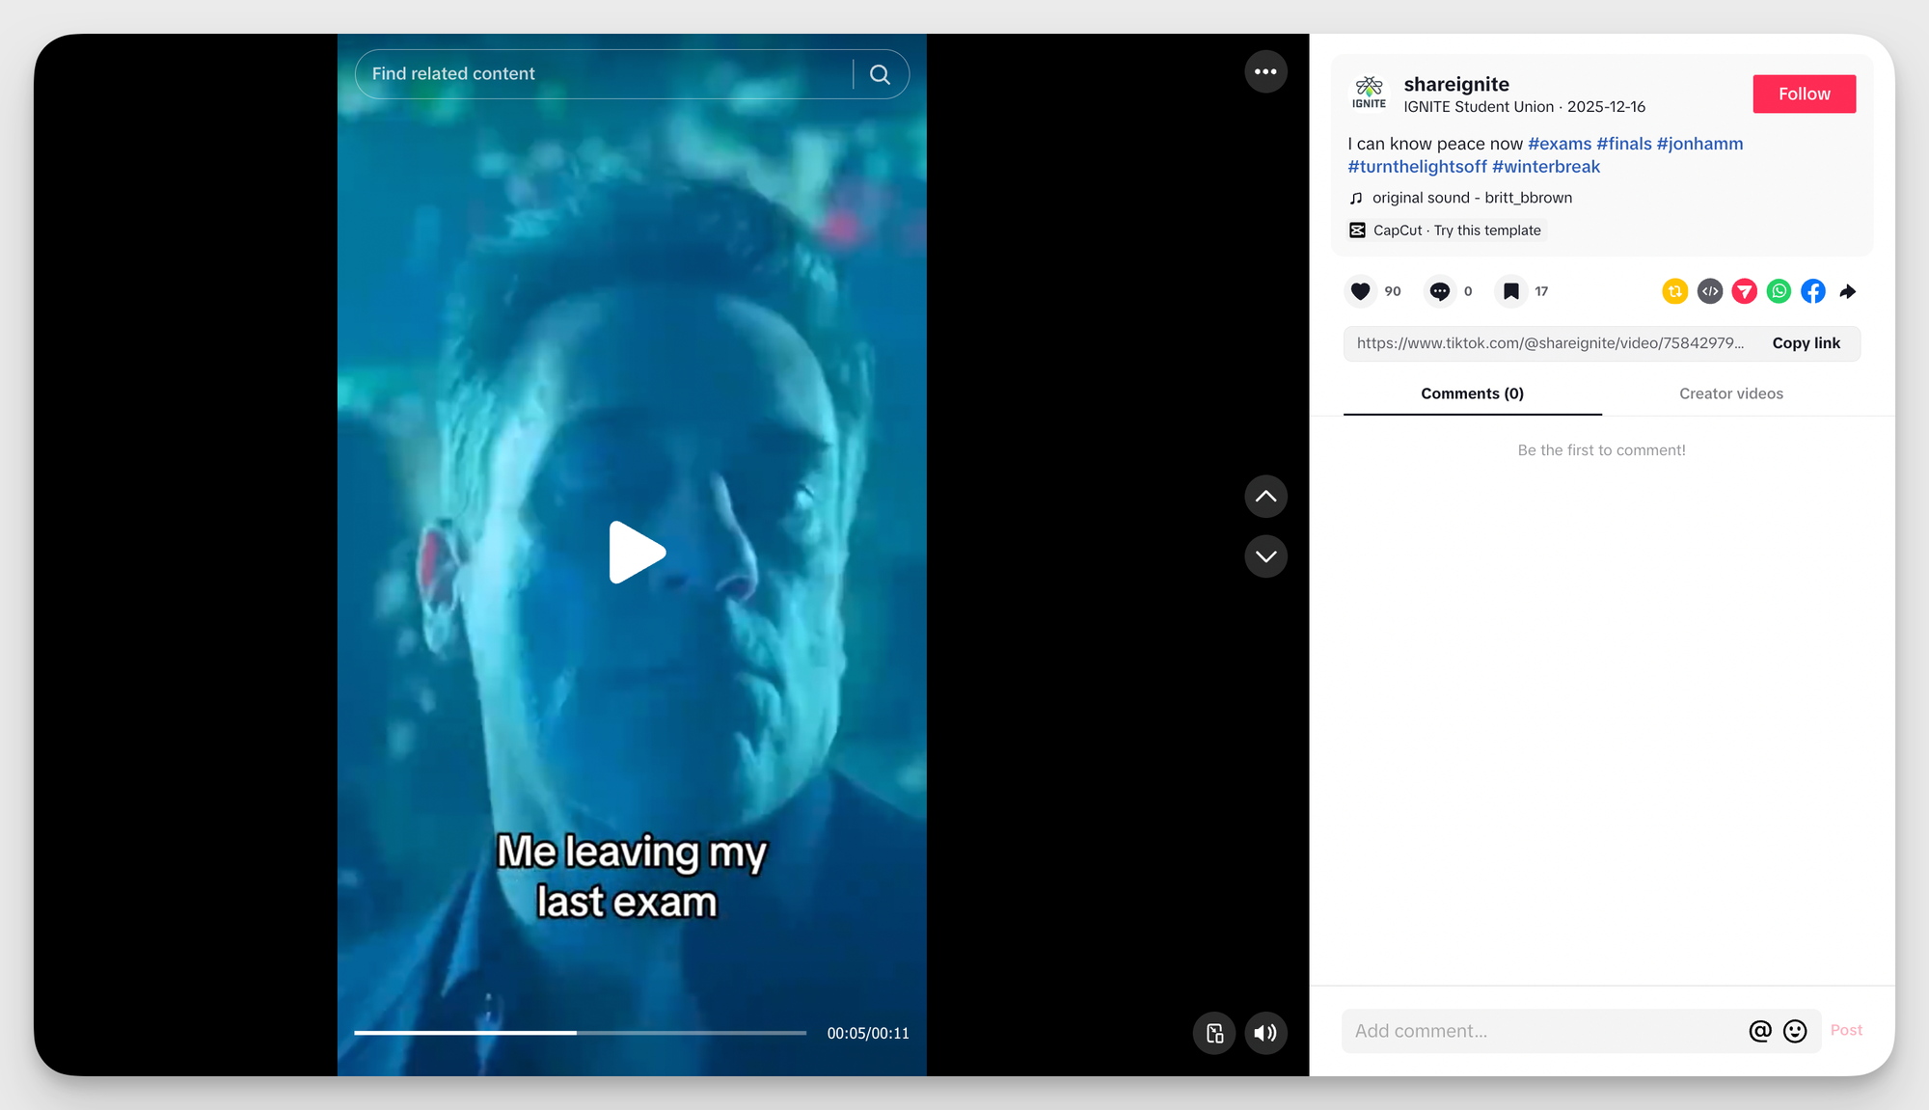Play the paused video

pos(637,553)
